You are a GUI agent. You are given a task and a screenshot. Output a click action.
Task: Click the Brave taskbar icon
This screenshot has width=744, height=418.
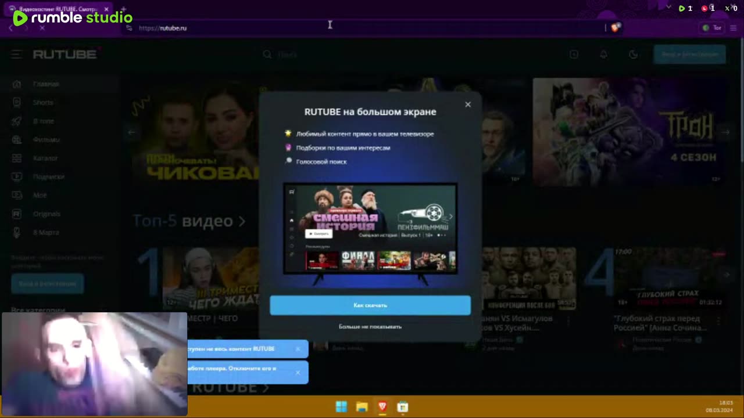(382, 407)
